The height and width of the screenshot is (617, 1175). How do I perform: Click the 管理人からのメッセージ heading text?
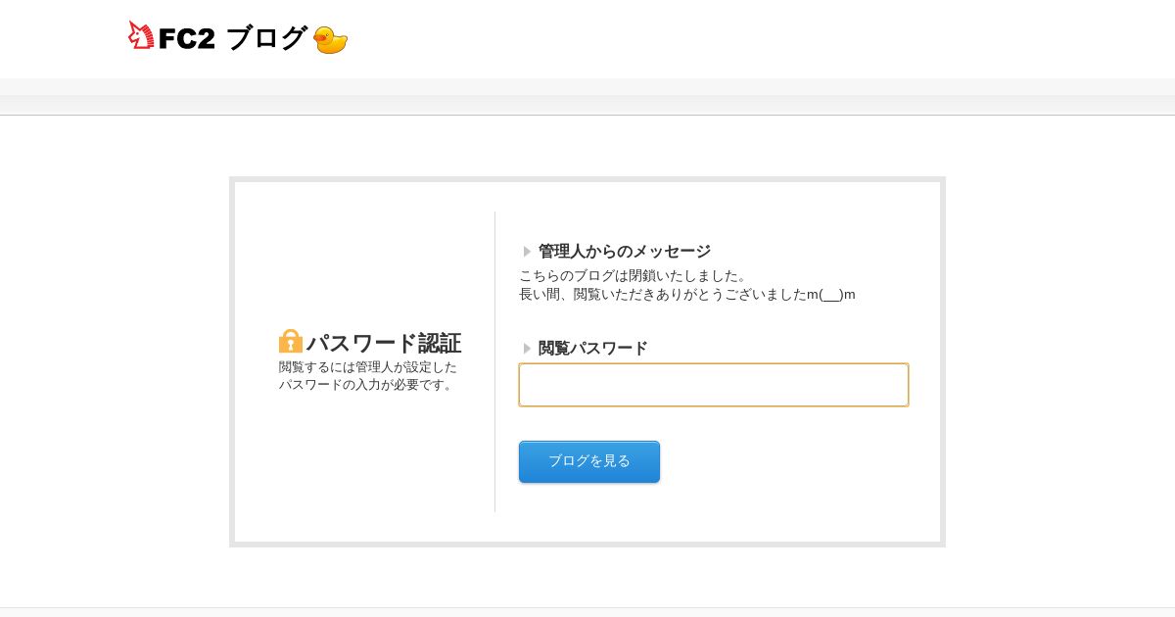tap(625, 252)
